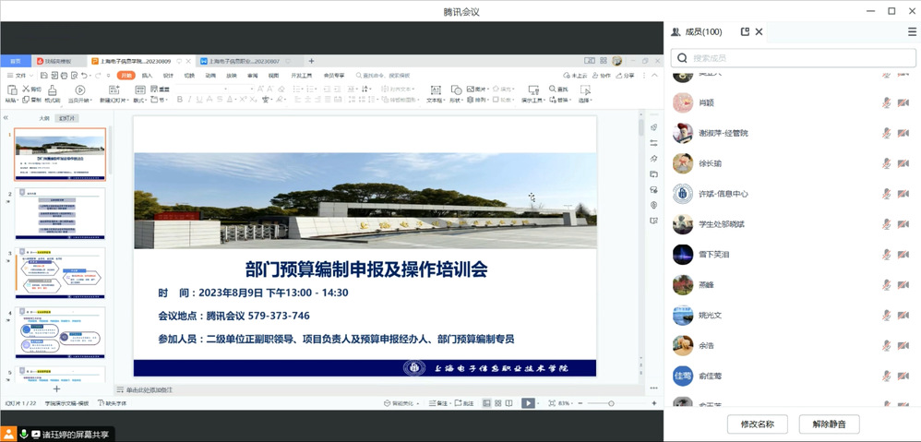Toggle microphone for 肖颖

(887, 102)
